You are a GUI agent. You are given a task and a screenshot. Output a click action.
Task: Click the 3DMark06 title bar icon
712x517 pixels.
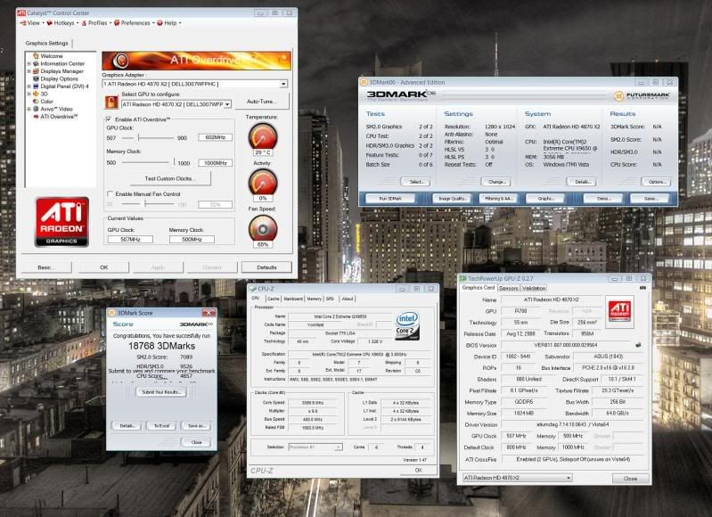coord(364,82)
